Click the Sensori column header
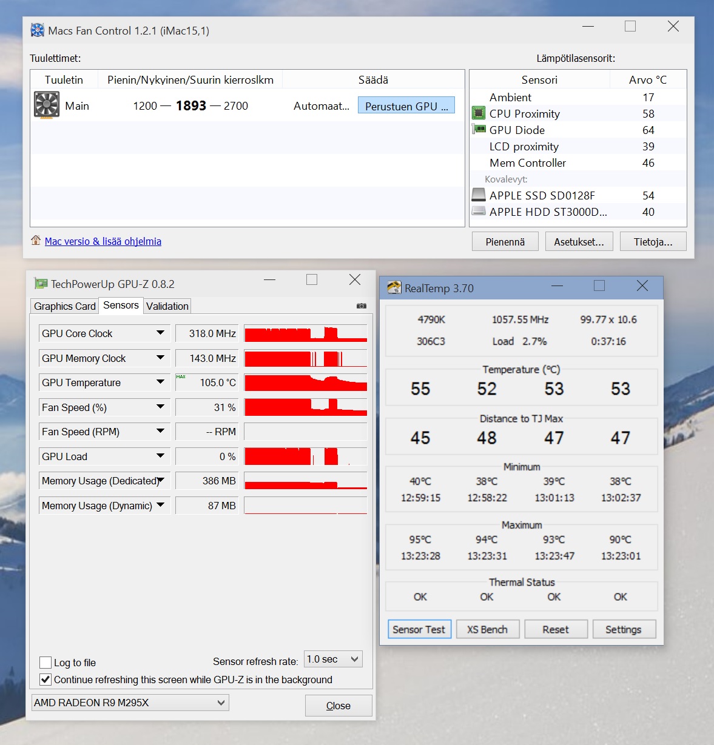This screenshot has width=714, height=745. tap(539, 79)
